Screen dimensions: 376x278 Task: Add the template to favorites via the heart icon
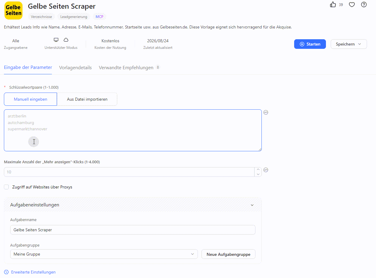pos(352,4)
